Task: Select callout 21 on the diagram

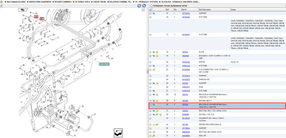Action: (95, 115)
